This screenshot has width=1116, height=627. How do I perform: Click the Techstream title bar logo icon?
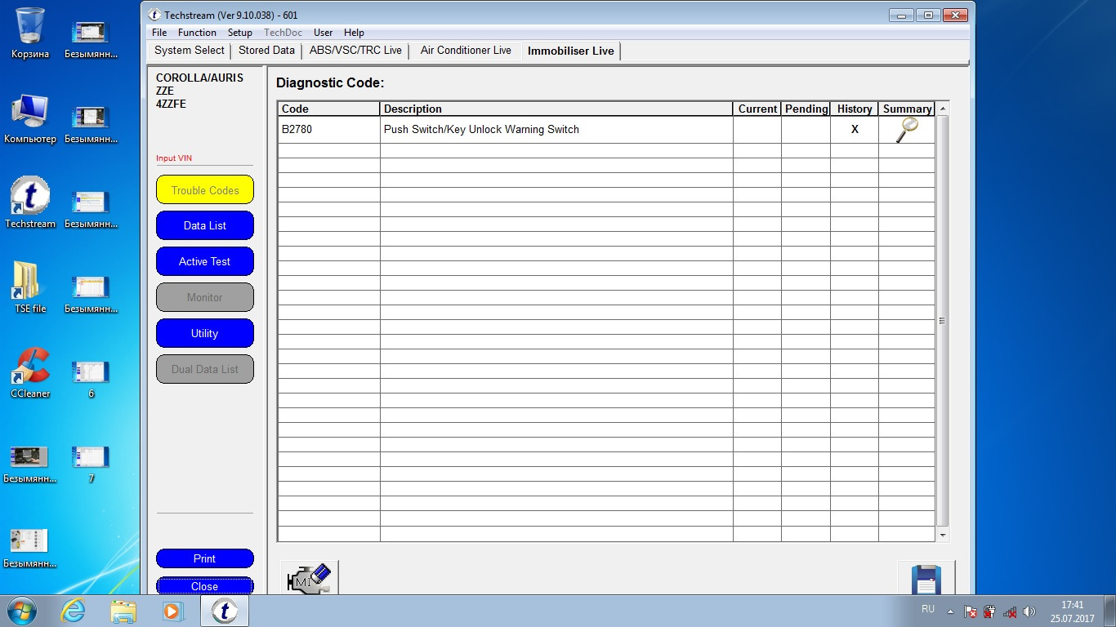pyautogui.click(x=154, y=15)
